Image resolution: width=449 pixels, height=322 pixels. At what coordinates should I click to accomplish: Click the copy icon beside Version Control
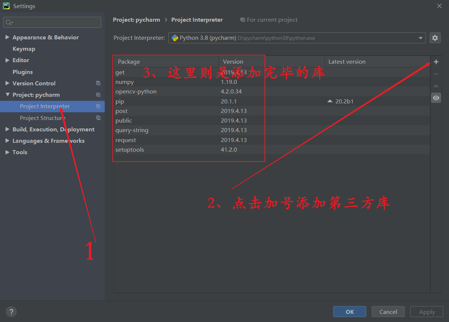click(x=98, y=84)
